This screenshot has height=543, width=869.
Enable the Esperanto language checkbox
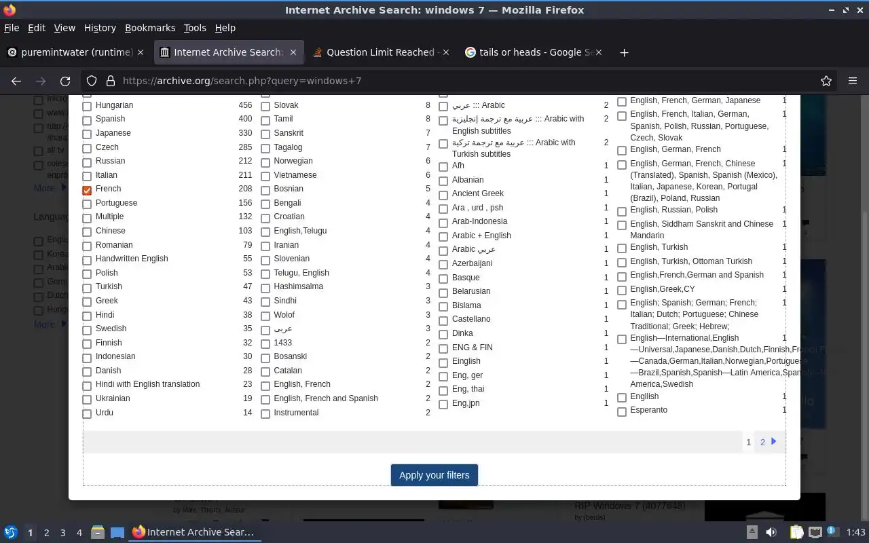[x=622, y=411]
